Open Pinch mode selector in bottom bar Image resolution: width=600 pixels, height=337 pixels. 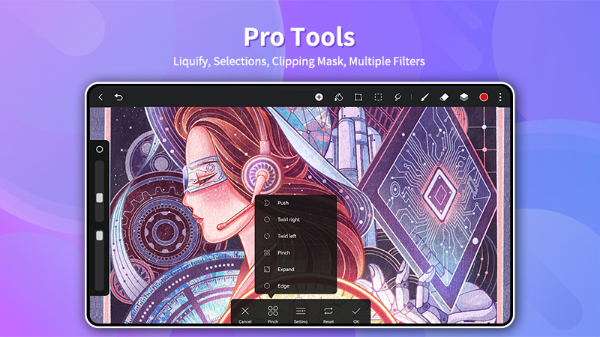(273, 314)
